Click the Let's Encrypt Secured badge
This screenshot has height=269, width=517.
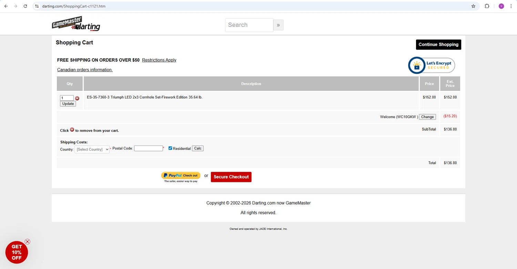point(432,65)
